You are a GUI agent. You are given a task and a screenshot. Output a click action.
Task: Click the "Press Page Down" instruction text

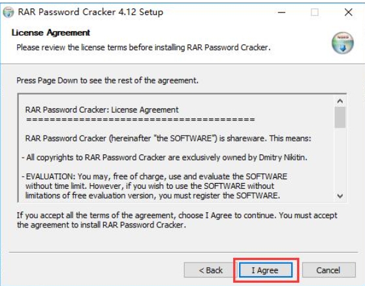[x=107, y=81]
